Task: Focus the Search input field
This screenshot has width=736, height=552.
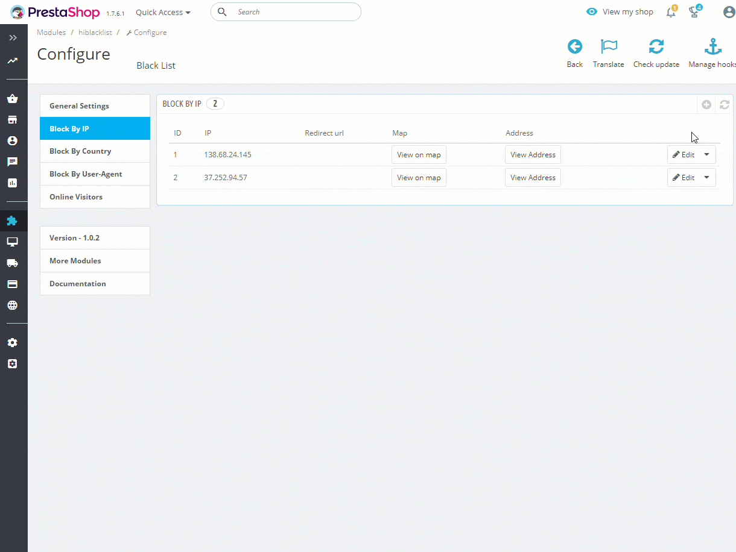Action: (x=286, y=12)
